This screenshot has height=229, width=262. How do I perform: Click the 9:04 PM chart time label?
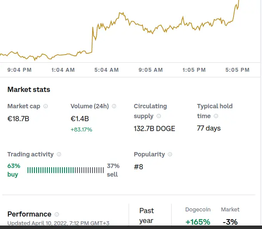[x=19, y=70]
